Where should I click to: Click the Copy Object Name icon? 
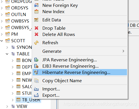(x=36, y=81)
